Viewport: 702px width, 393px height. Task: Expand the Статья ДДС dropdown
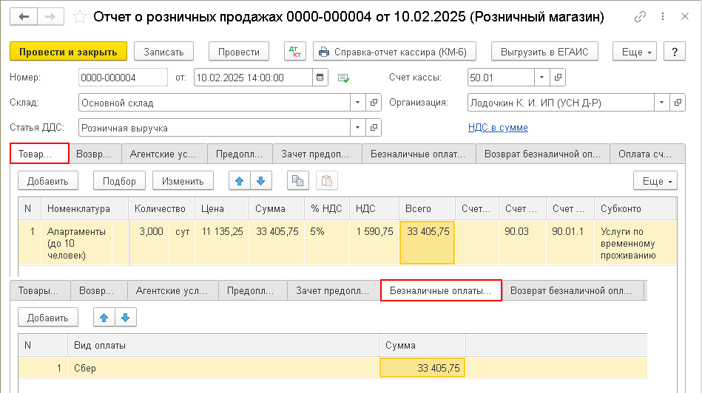pos(357,128)
